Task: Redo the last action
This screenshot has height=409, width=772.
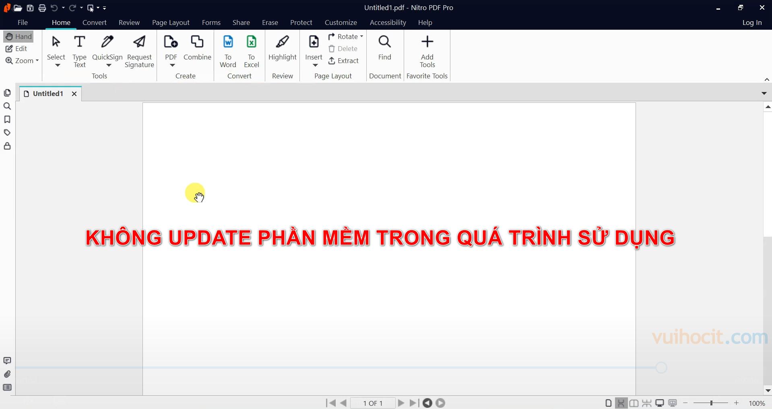Action: click(72, 8)
